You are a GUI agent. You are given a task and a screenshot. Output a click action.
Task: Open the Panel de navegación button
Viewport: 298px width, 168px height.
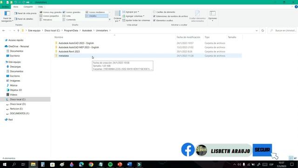(7, 16)
